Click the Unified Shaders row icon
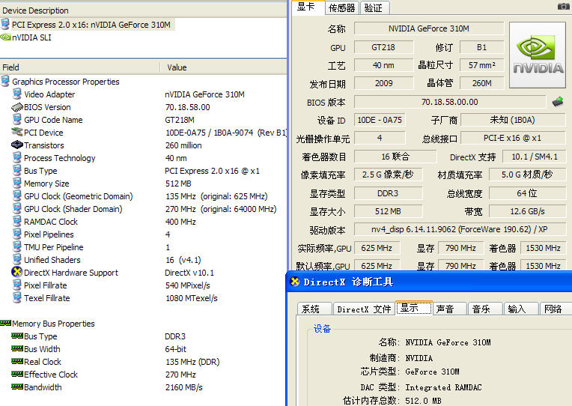 point(16,260)
